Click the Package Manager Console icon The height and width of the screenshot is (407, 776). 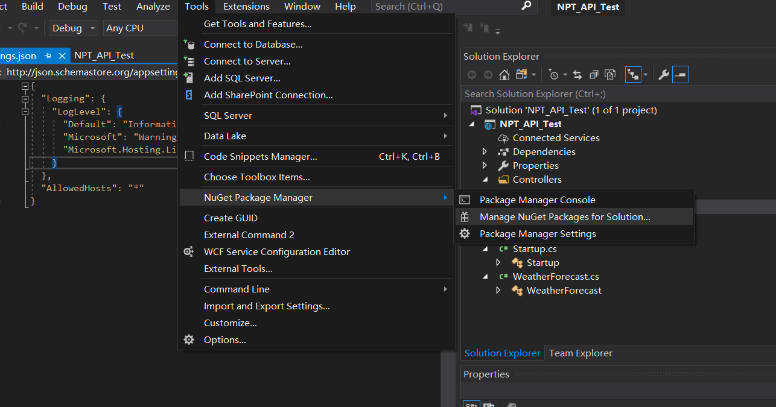click(x=465, y=200)
